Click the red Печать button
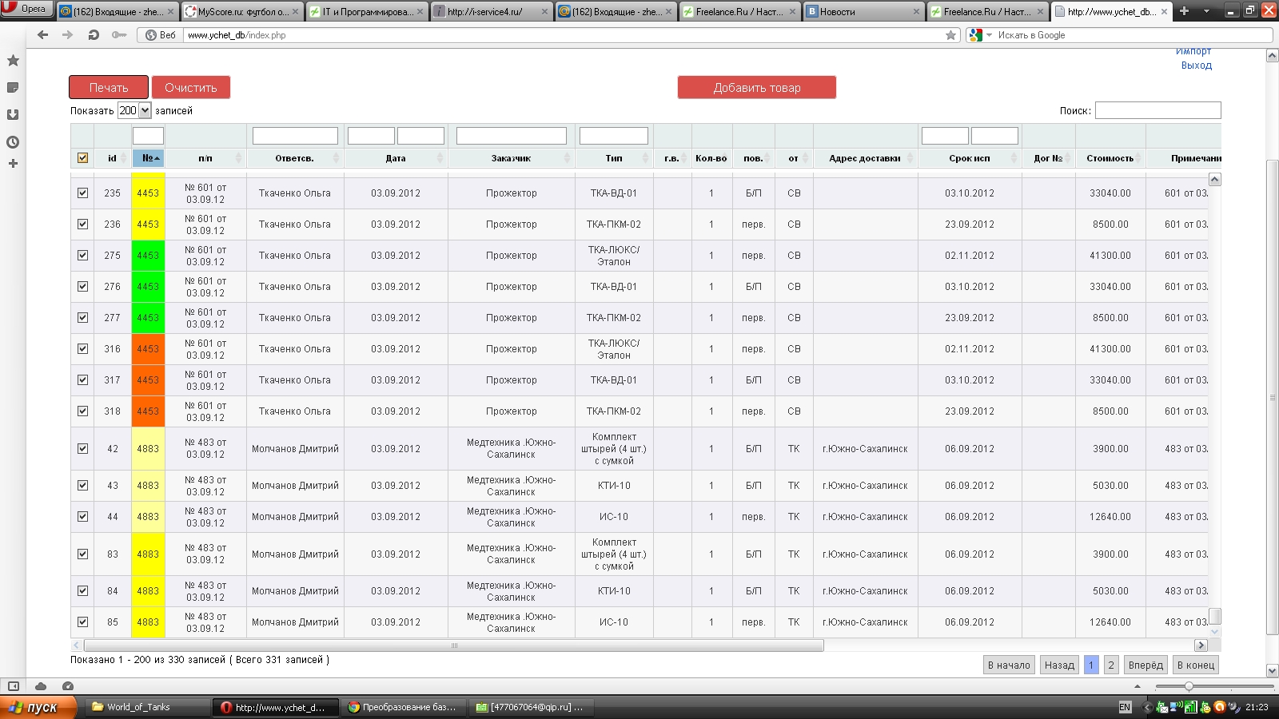Image resolution: width=1279 pixels, height=719 pixels. [x=109, y=87]
